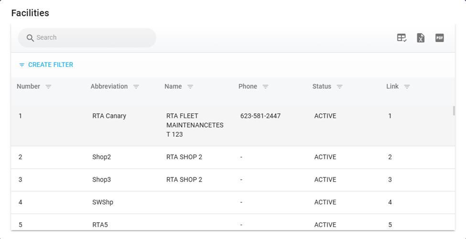Export the facilities list to PDF
The width and height of the screenshot is (466, 239).
[440, 38]
